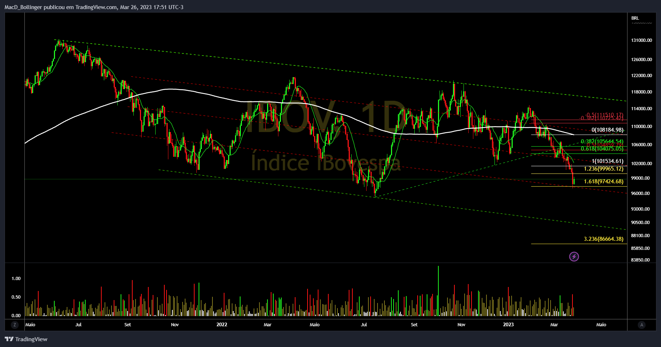Click the 2023 label on time axis
The width and height of the screenshot is (661, 347).
(508, 325)
